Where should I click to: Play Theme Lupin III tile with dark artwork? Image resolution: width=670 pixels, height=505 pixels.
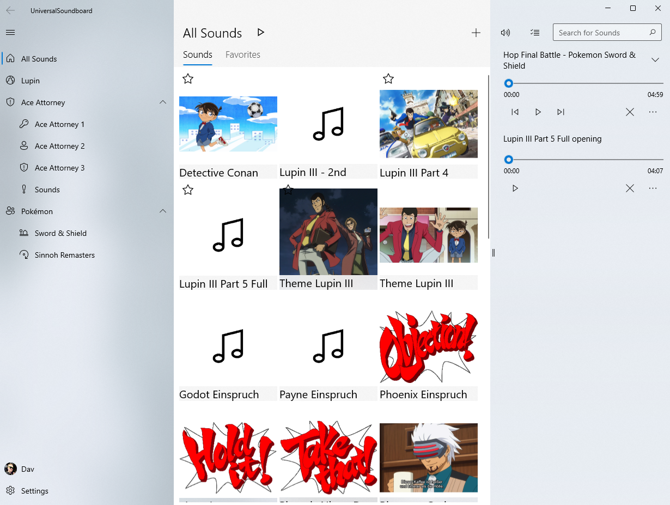[328, 235]
